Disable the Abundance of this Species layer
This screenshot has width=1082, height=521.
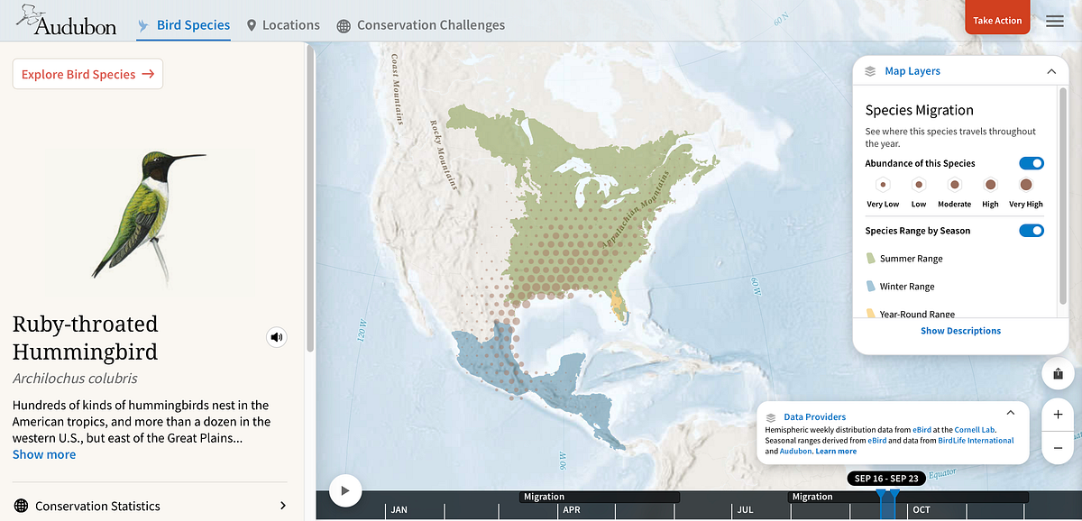tap(1031, 163)
